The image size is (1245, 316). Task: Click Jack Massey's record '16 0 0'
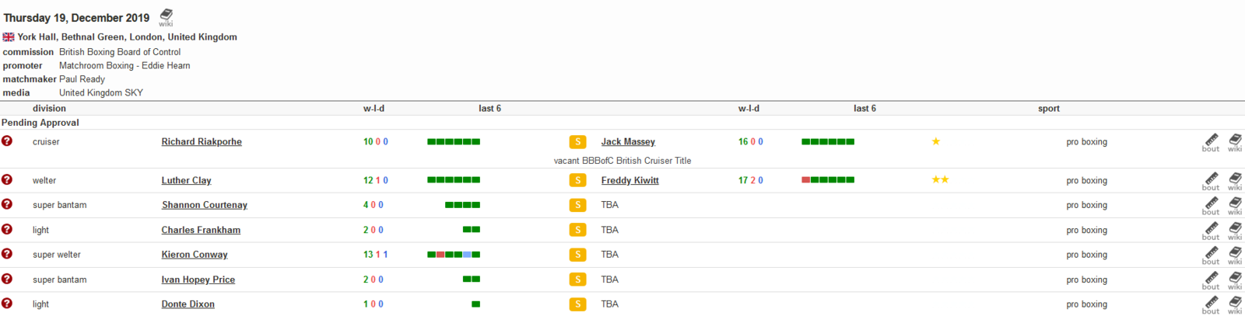point(751,142)
